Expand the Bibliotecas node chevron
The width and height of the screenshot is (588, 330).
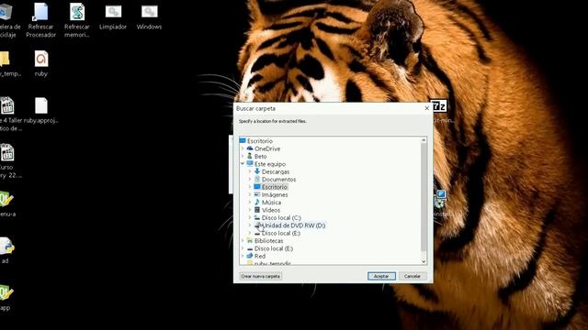[x=243, y=240]
